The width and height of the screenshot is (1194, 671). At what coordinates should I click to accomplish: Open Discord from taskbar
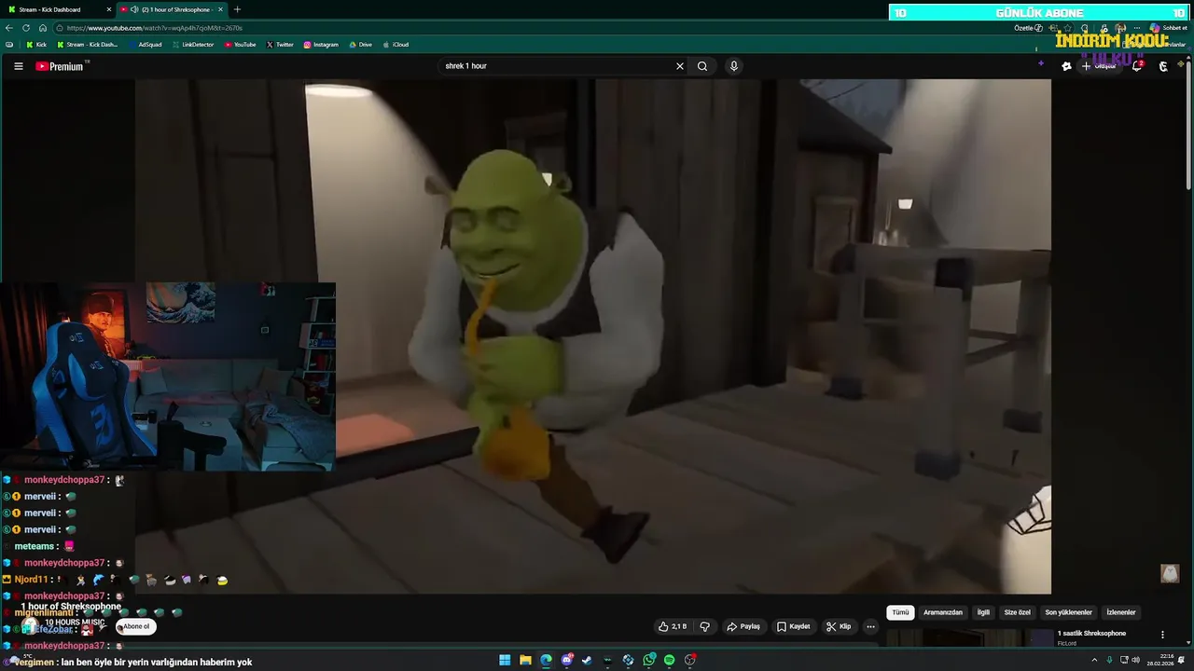tap(566, 660)
